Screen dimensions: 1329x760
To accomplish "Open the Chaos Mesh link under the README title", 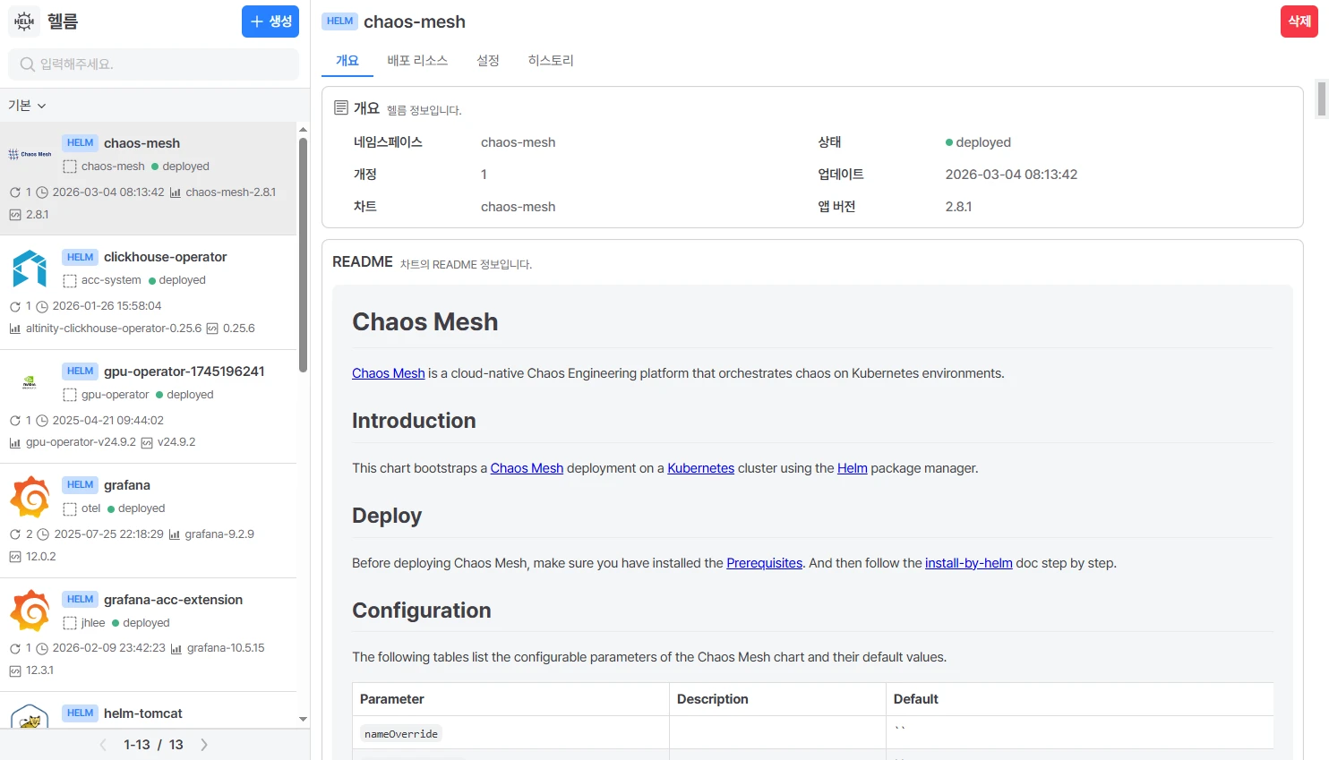I will 389,373.
